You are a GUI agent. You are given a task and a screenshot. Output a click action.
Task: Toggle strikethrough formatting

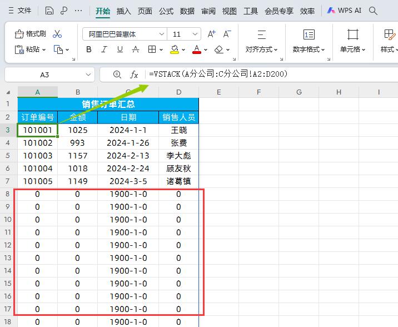point(136,49)
